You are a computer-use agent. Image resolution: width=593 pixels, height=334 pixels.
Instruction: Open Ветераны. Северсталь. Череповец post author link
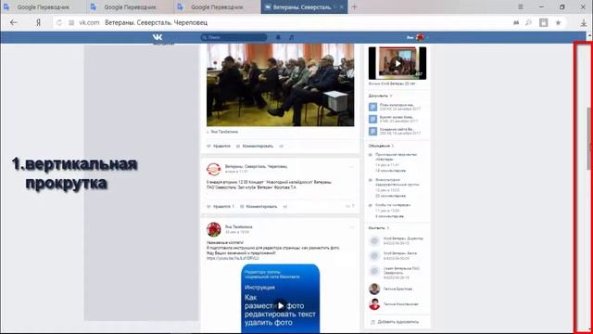pos(256,166)
